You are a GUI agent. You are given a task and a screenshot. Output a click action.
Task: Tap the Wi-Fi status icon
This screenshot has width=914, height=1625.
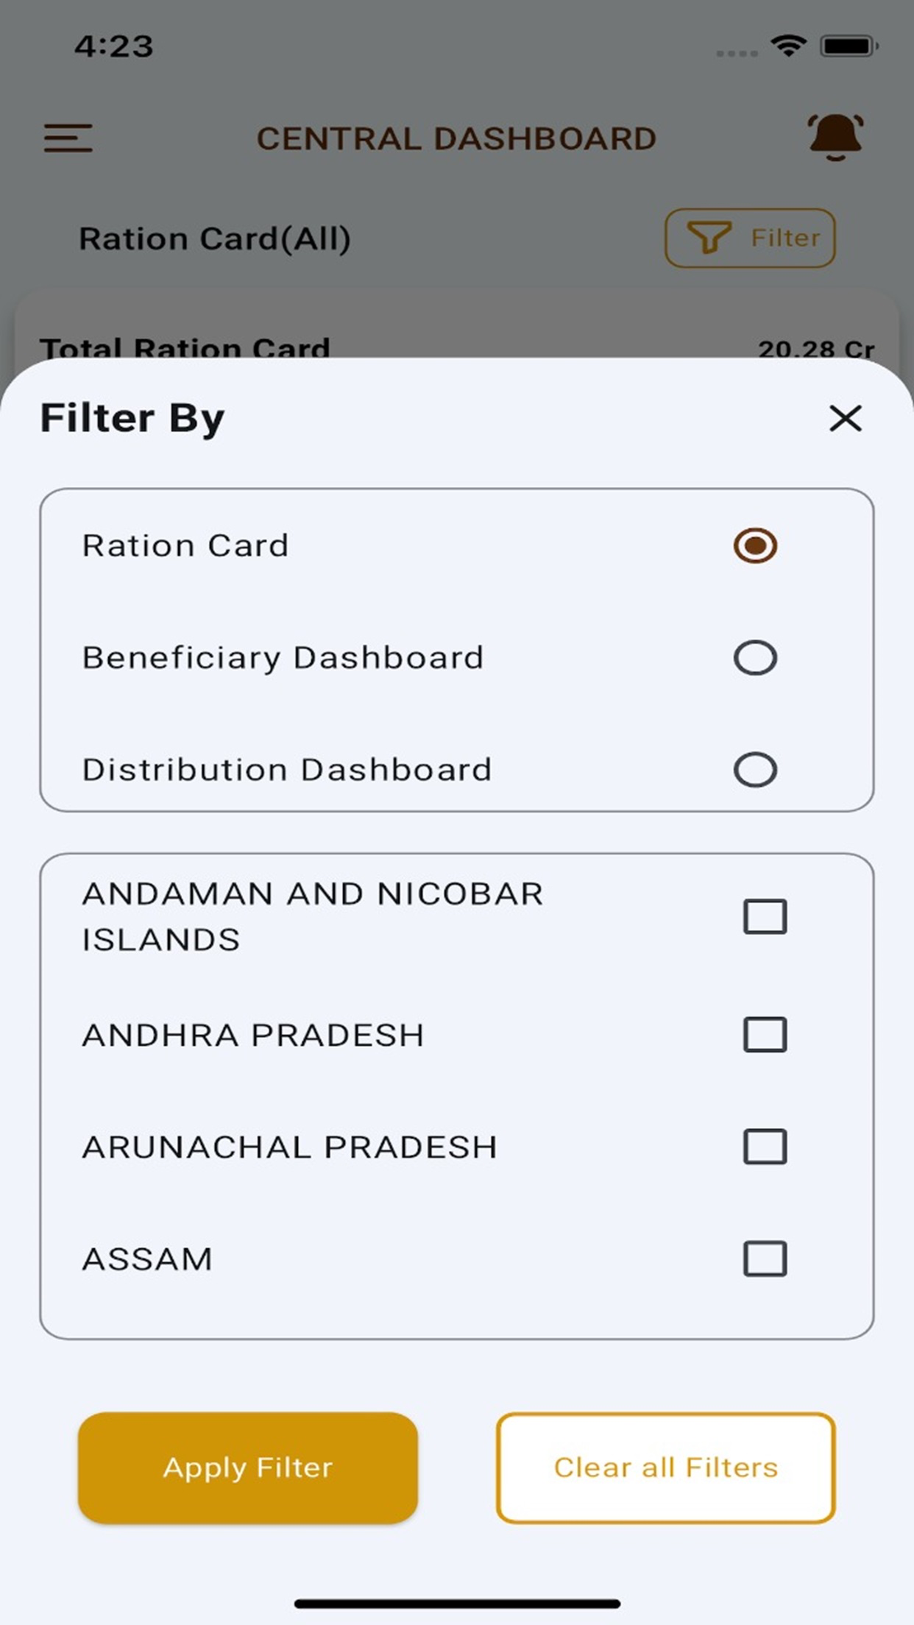coord(788,46)
